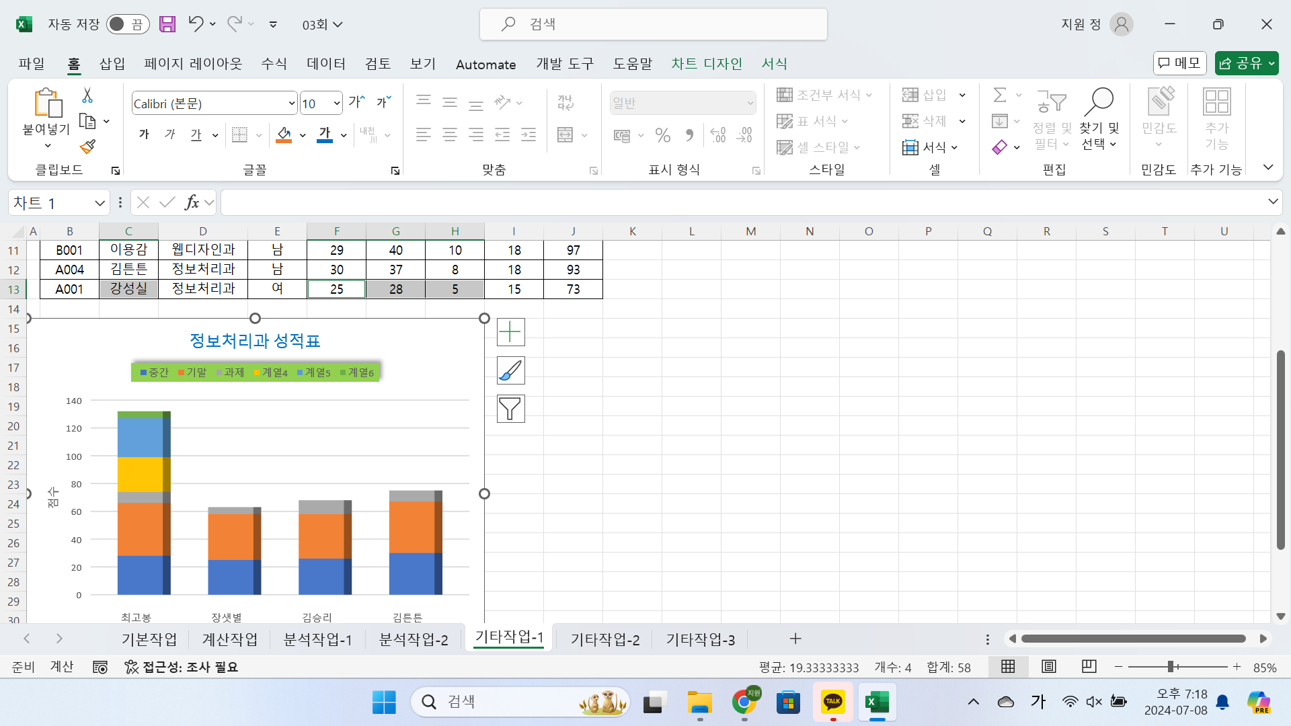1291x726 pixels.
Task: Toggle the AutoSave switch
Action: point(128,25)
